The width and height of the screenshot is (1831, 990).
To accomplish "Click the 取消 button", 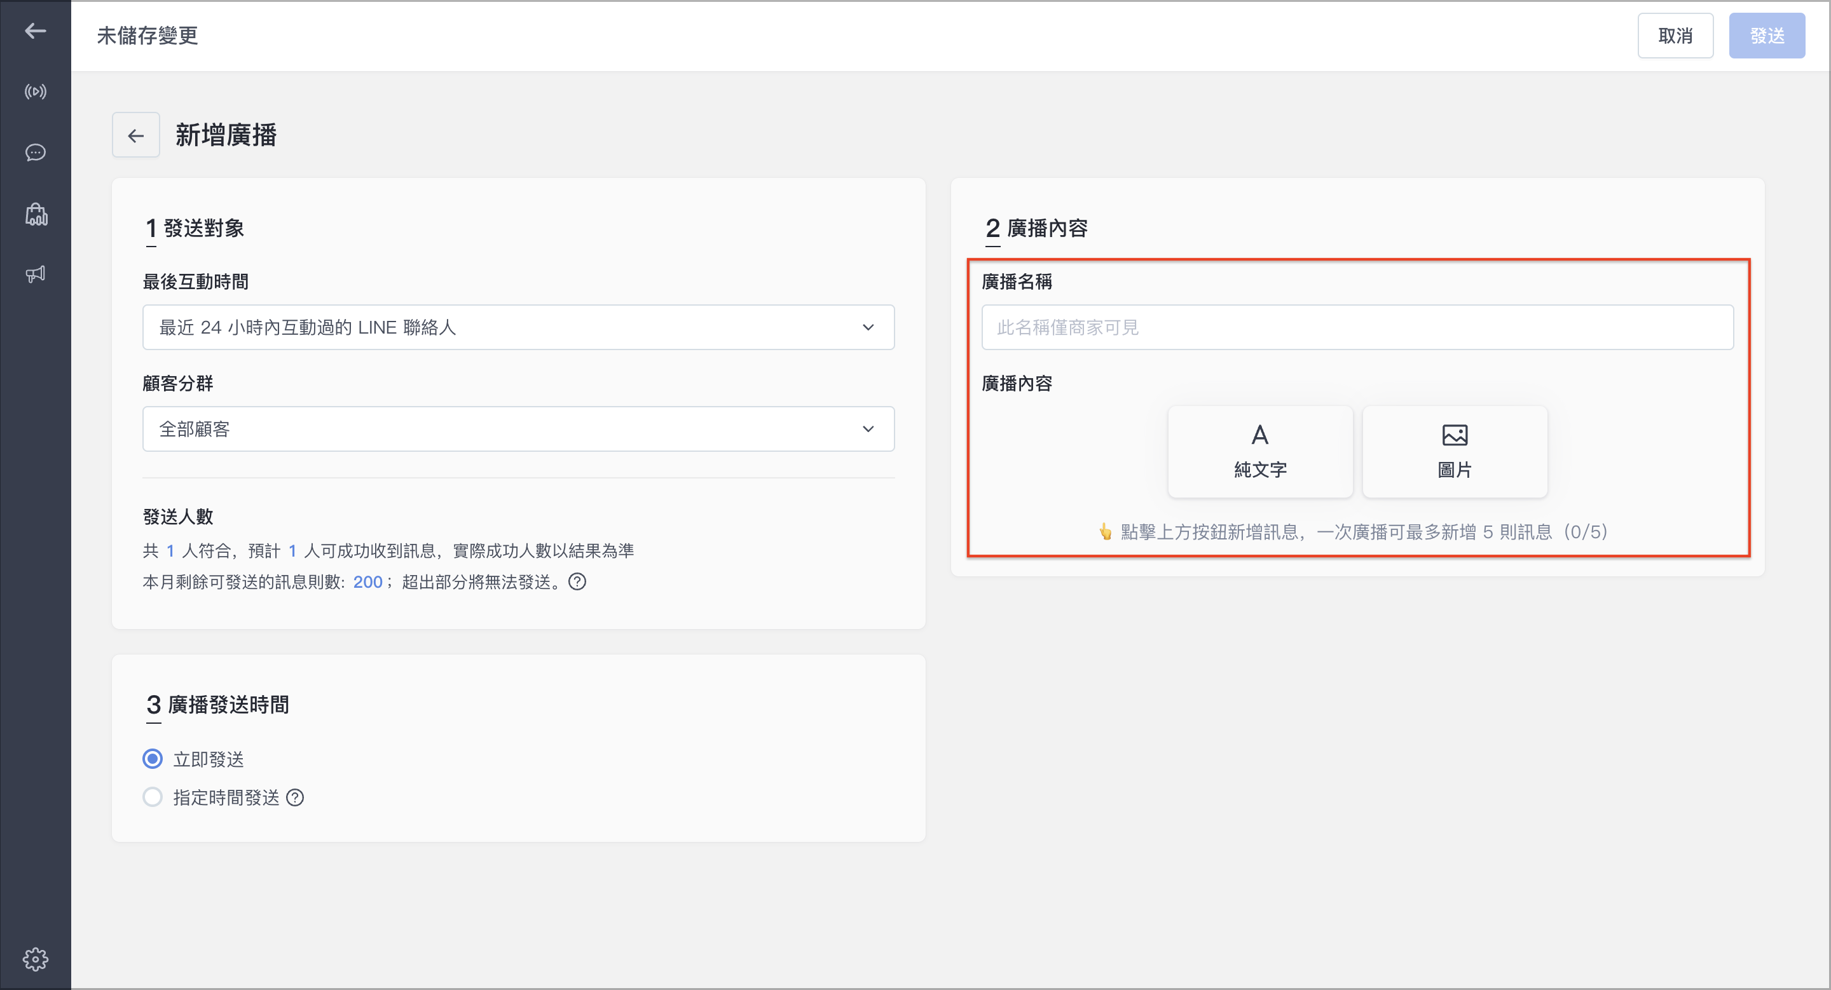I will [x=1675, y=36].
